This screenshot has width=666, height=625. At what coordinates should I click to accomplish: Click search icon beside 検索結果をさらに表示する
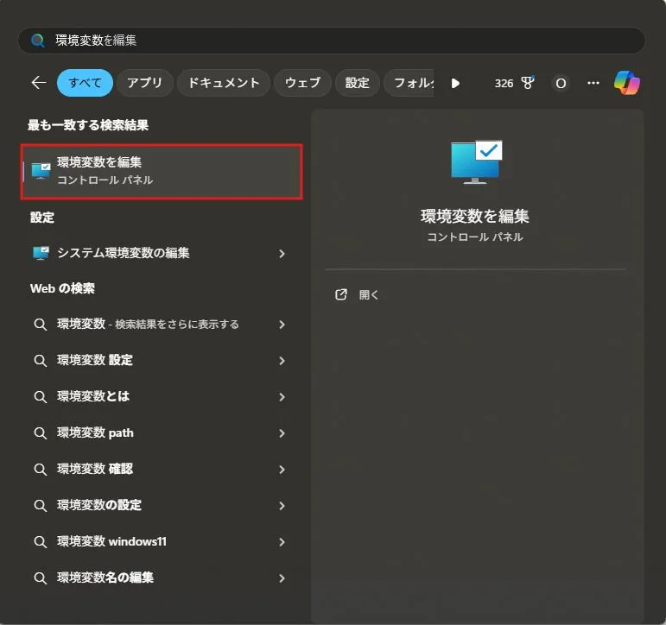point(41,325)
